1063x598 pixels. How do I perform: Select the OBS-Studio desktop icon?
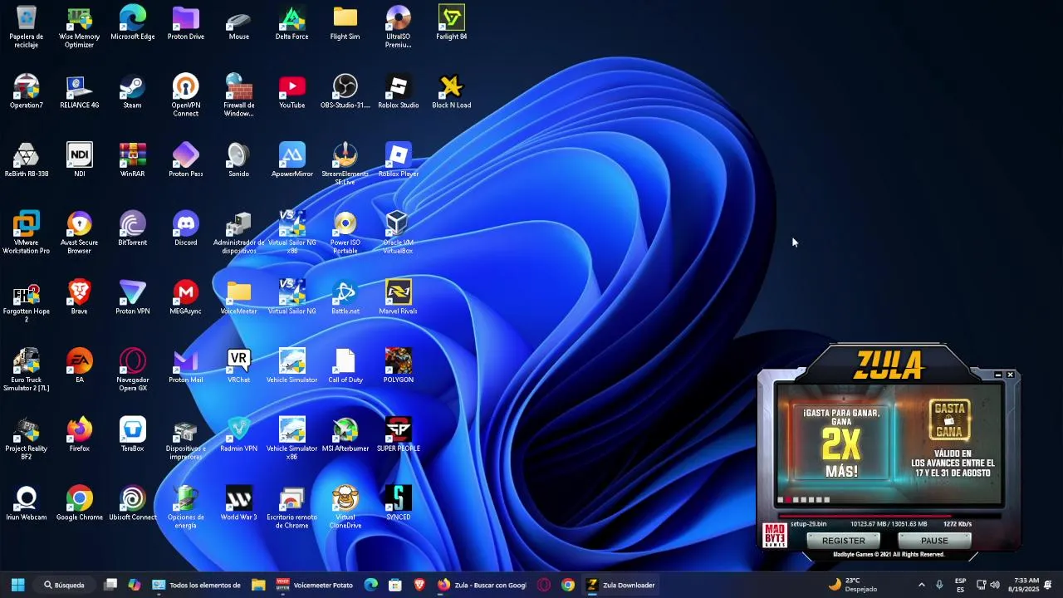point(345,91)
